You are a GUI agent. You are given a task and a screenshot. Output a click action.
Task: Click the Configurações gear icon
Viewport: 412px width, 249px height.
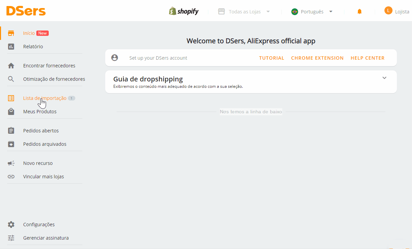(x=11, y=225)
